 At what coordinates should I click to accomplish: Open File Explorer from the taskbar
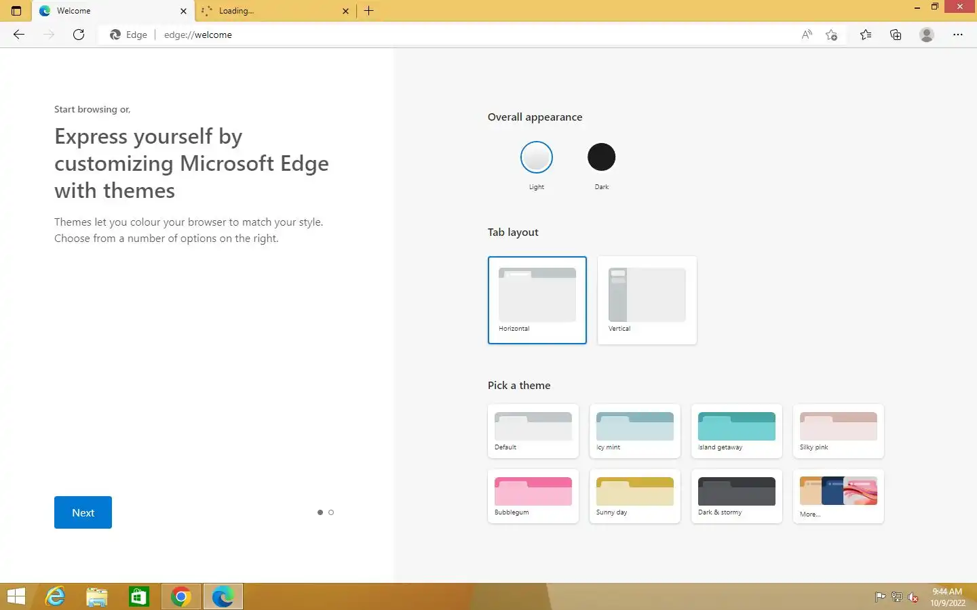coord(97,596)
